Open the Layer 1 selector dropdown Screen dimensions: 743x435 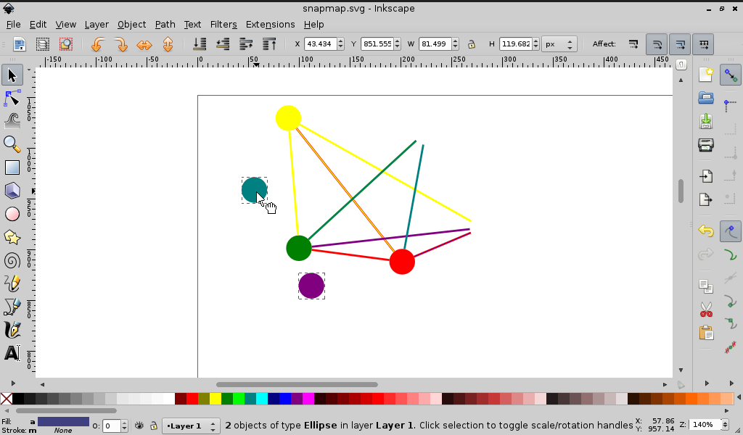click(x=191, y=426)
